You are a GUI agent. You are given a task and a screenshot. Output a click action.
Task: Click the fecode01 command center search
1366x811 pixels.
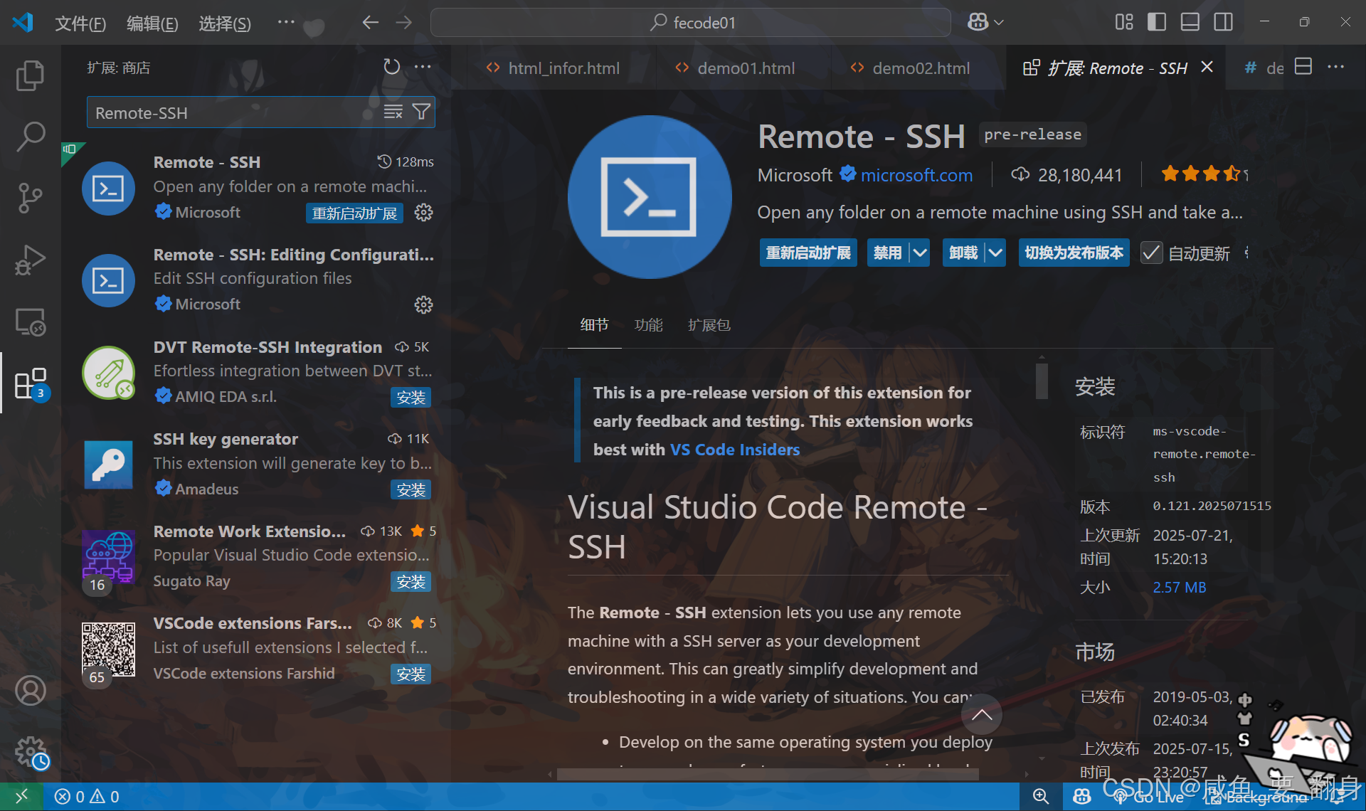(690, 23)
